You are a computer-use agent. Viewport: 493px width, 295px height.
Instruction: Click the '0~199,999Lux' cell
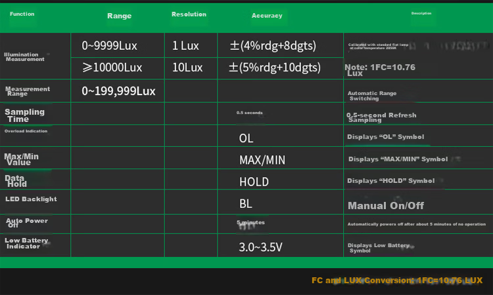point(118,91)
